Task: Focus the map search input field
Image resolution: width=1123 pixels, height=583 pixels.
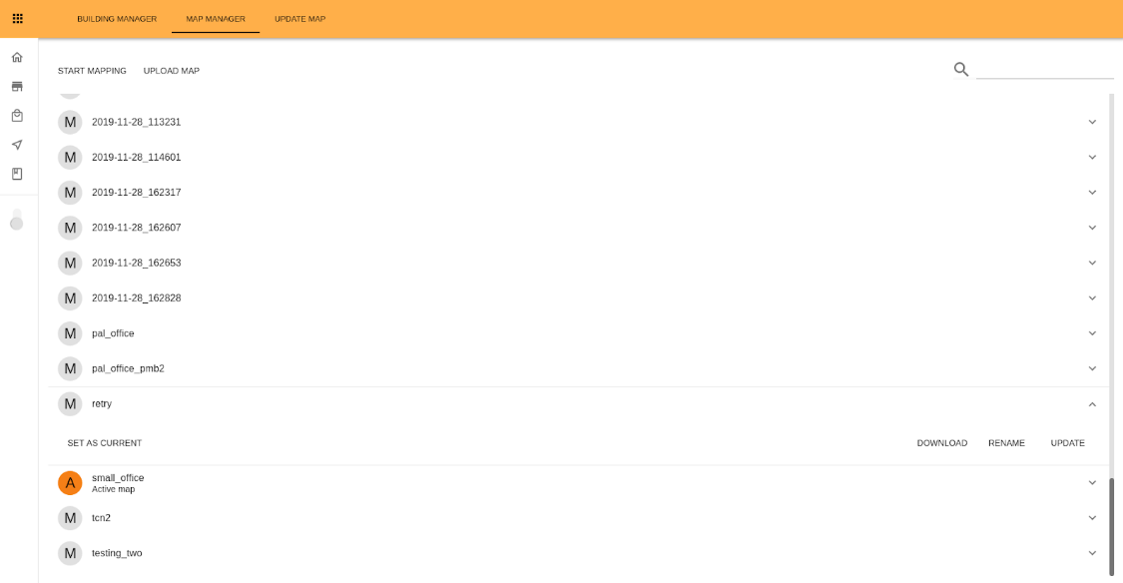Action: tap(1044, 70)
